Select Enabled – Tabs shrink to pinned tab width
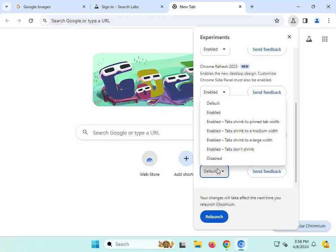The height and width of the screenshot is (252, 336). (x=243, y=122)
